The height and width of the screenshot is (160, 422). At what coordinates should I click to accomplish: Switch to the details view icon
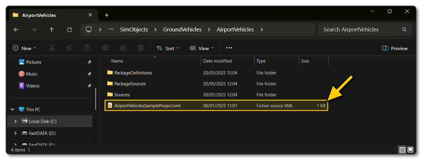[402, 150]
